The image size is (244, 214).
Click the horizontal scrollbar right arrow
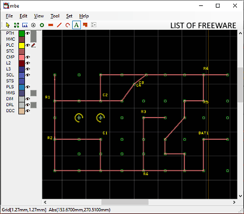(234, 202)
